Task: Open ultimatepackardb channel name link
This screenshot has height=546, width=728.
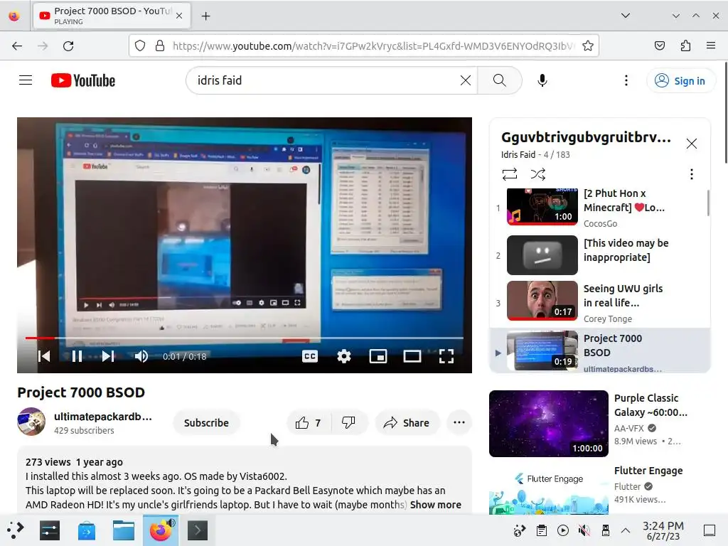Action: coord(103,417)
